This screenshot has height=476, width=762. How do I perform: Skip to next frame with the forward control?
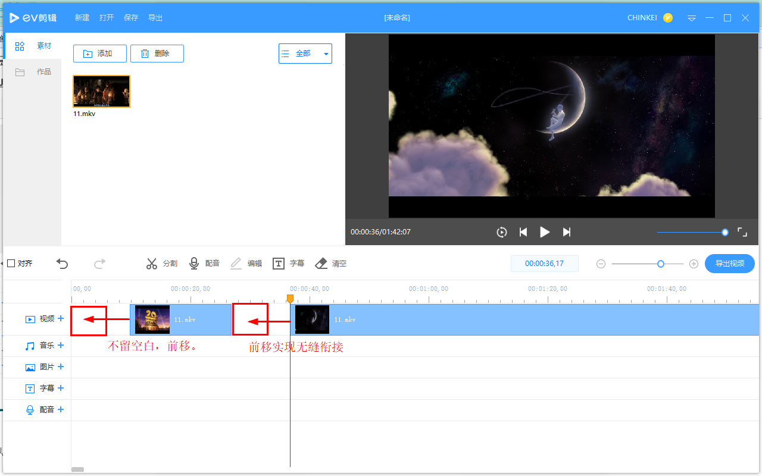[566, 232]
